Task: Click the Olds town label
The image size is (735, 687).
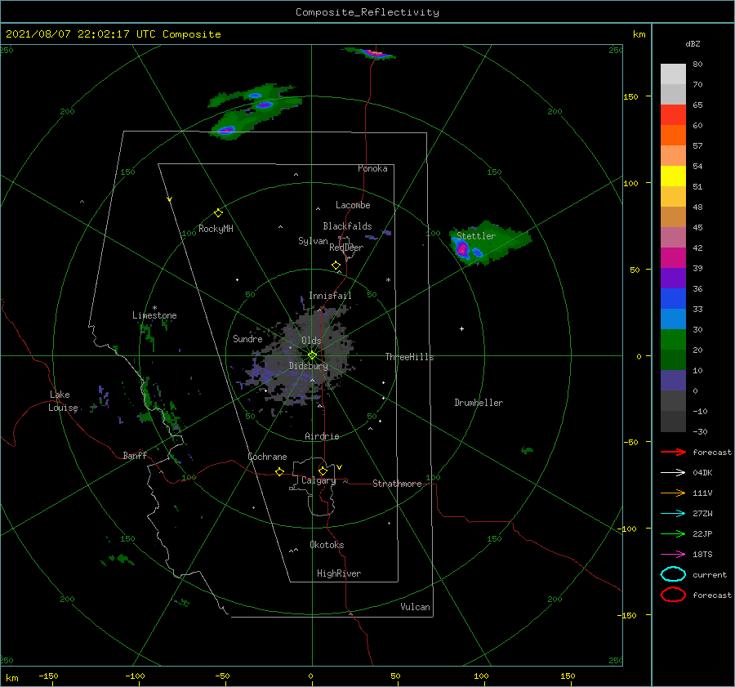Action: [311, 341]
